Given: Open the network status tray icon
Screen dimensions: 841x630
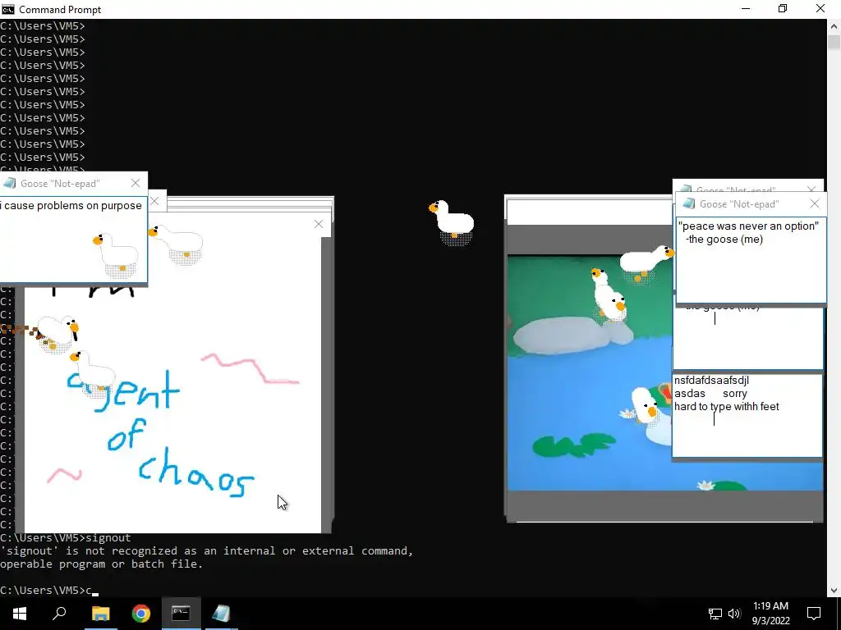Looking at the screenshot, I should (715, 614).
